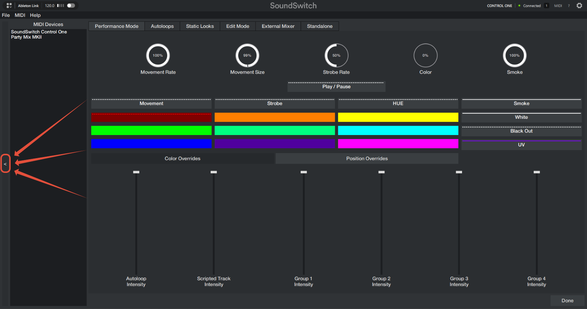Click the Ableton Link label
The width and height of the screenshot is (587, 309).
(28, 6)
